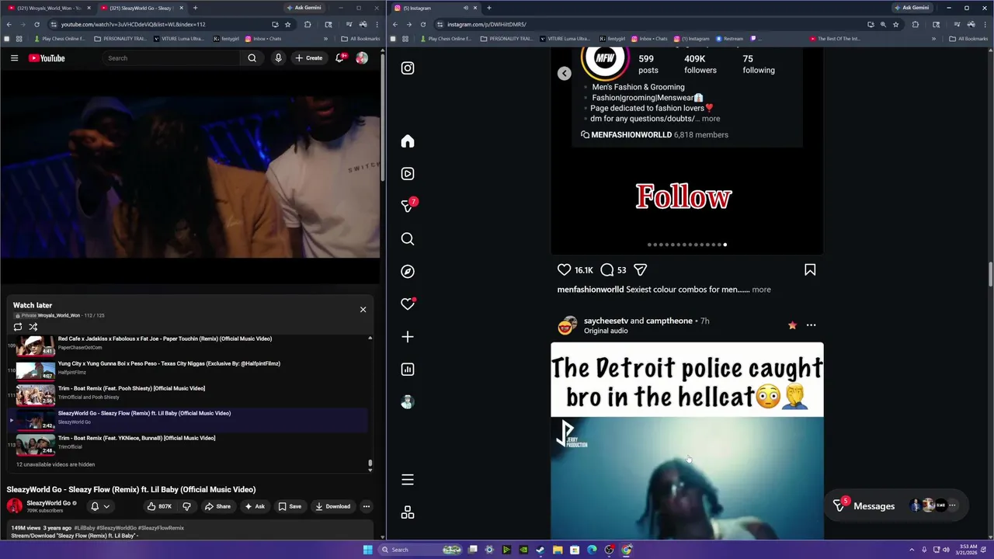Open the fentygirl bookmark in left window
Image resolution: width=994 pixels, height=559 pixels.
point(225,39)
